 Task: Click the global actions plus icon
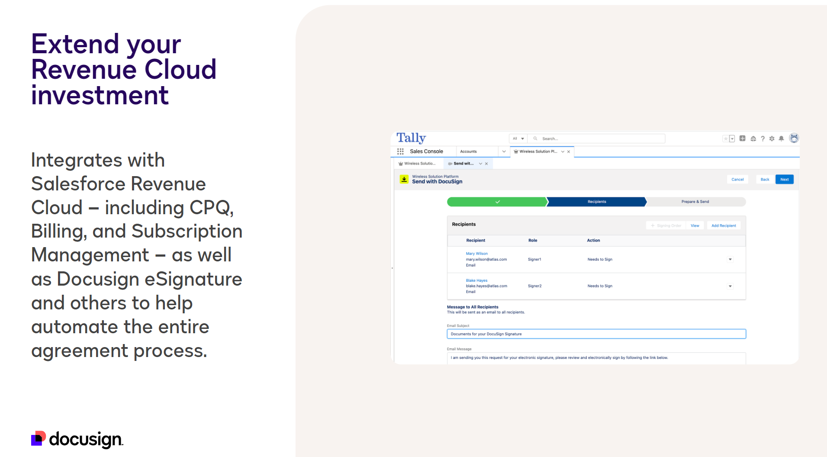click(743, 138)
